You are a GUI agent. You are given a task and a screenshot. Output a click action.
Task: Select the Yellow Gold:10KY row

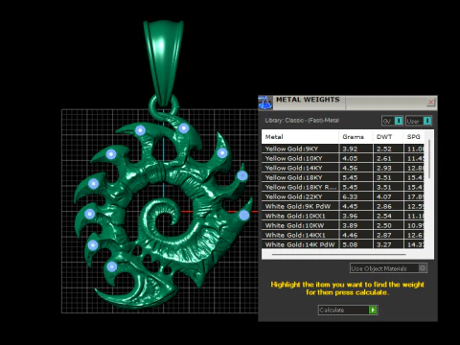click(x=343, y=158)
